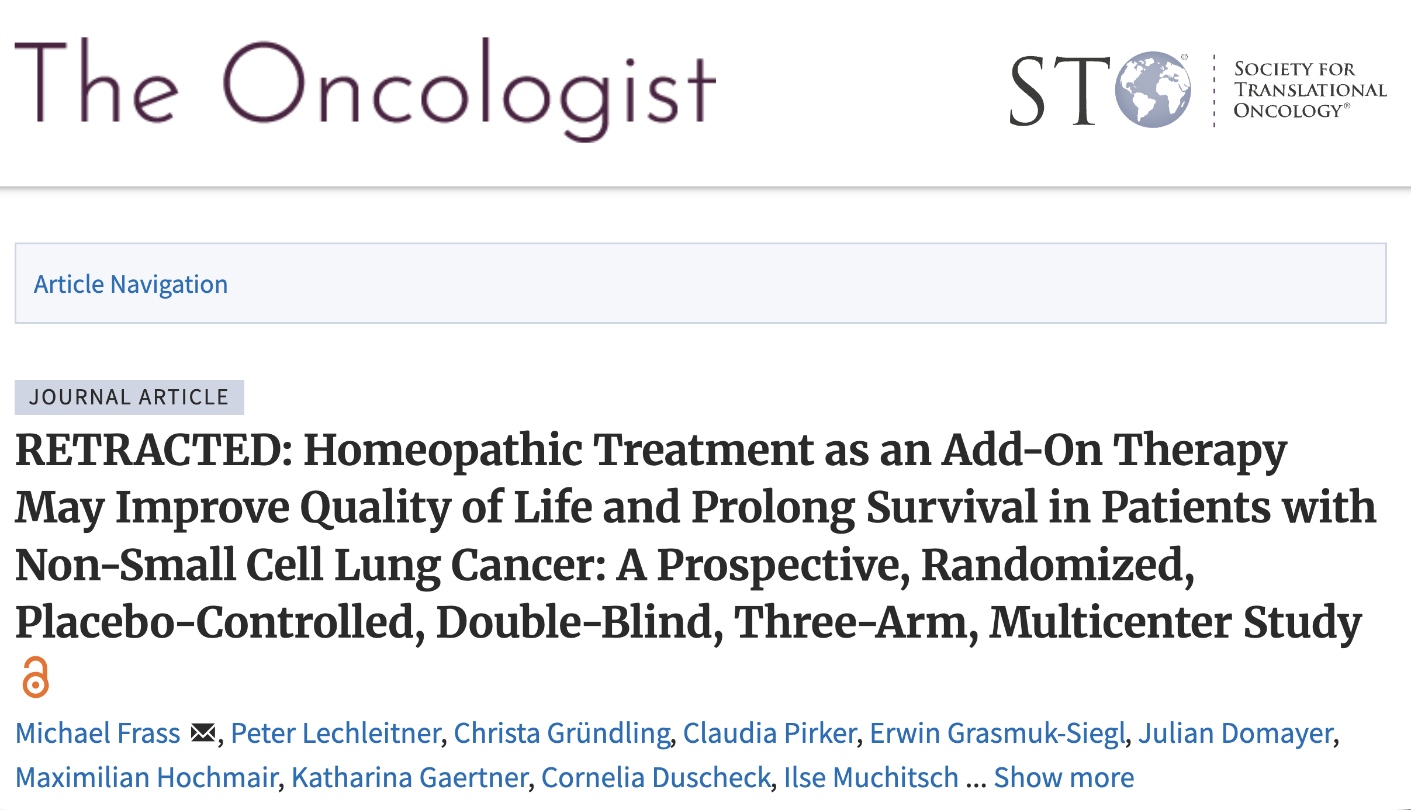
Task: Open Julian Domayer author profile
Action: (x=1234, y=732)
